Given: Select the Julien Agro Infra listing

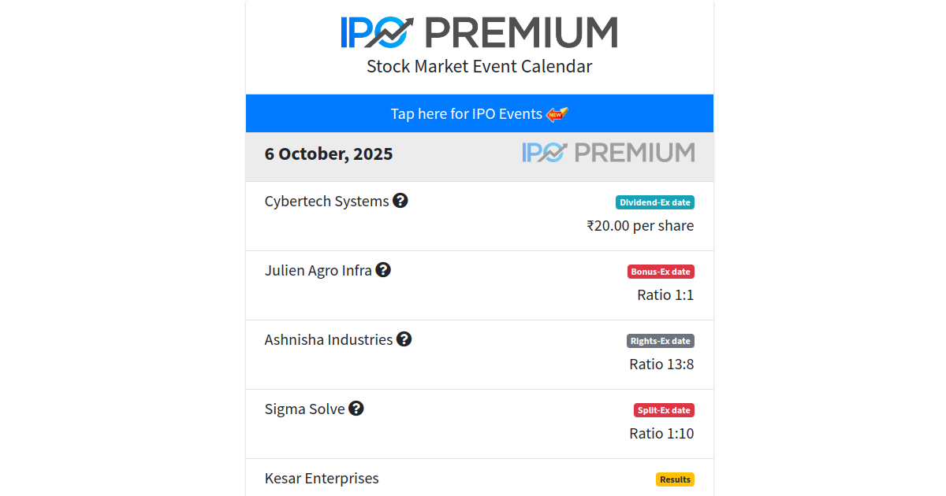Looking at the screenshot, I should point(318,271).
